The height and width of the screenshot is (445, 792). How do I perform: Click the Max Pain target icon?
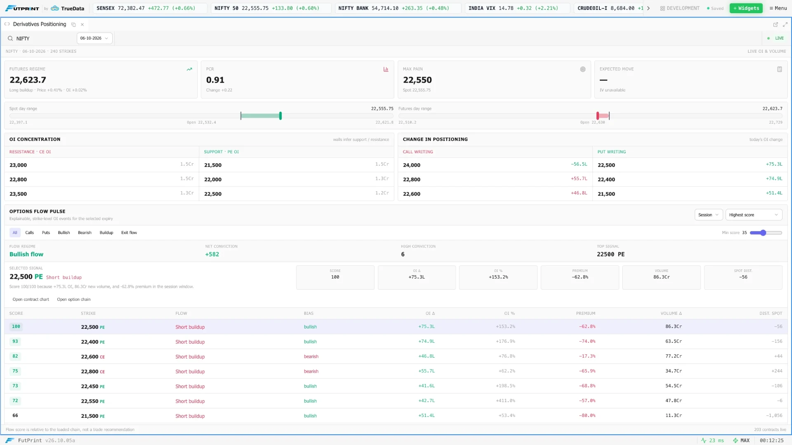[583, 69]
